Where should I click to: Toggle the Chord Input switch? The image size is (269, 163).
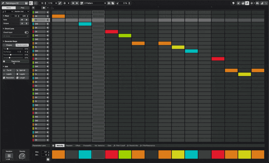click(27, 32)
